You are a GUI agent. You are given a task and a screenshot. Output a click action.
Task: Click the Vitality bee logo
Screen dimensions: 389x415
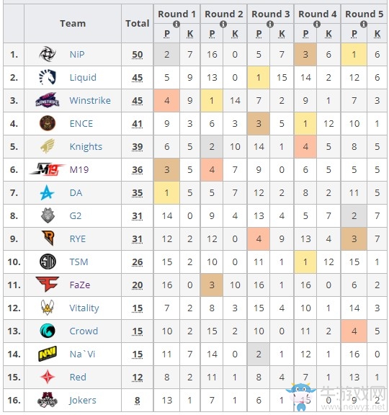point(48,307)
